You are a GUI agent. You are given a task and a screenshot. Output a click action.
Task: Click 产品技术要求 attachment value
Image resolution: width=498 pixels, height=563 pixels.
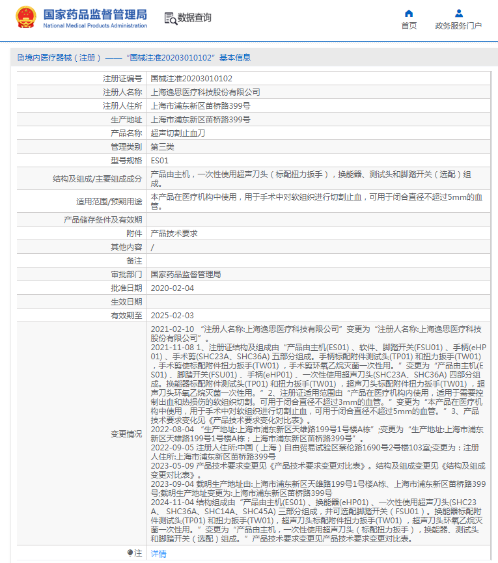tap(174, 234)
